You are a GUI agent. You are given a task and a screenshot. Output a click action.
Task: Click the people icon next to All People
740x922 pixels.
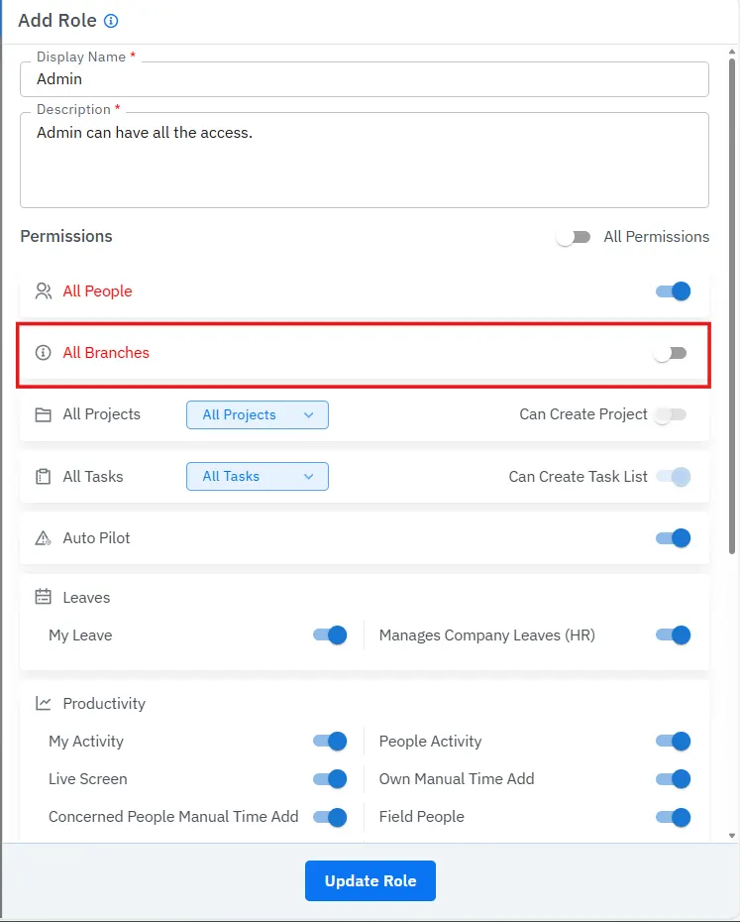[x=43, y=291]
